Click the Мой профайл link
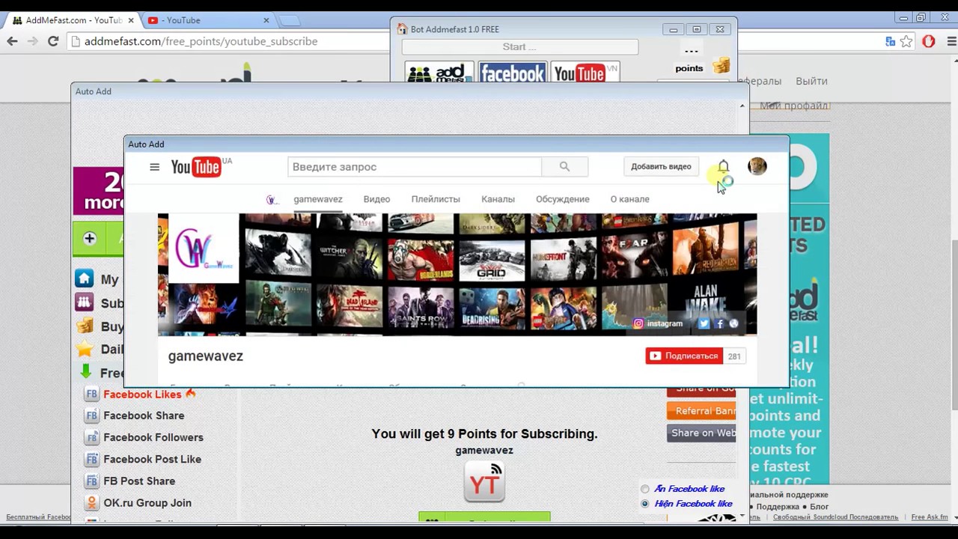 793,106
